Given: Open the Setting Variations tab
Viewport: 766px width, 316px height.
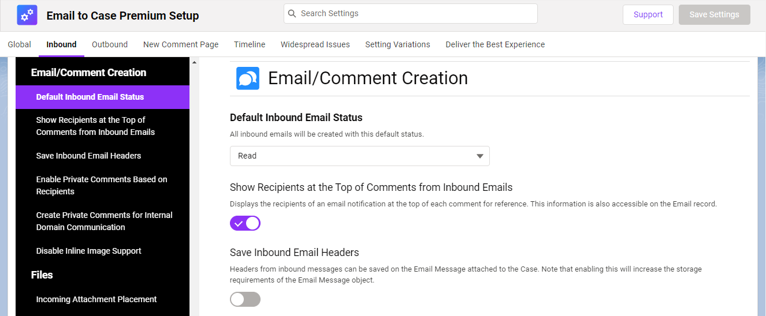Looking at the screenshot, I should point(397,44).
